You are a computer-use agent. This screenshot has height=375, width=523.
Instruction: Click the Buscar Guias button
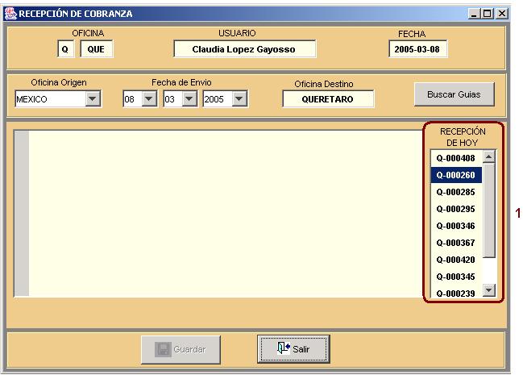coord(454,94)
